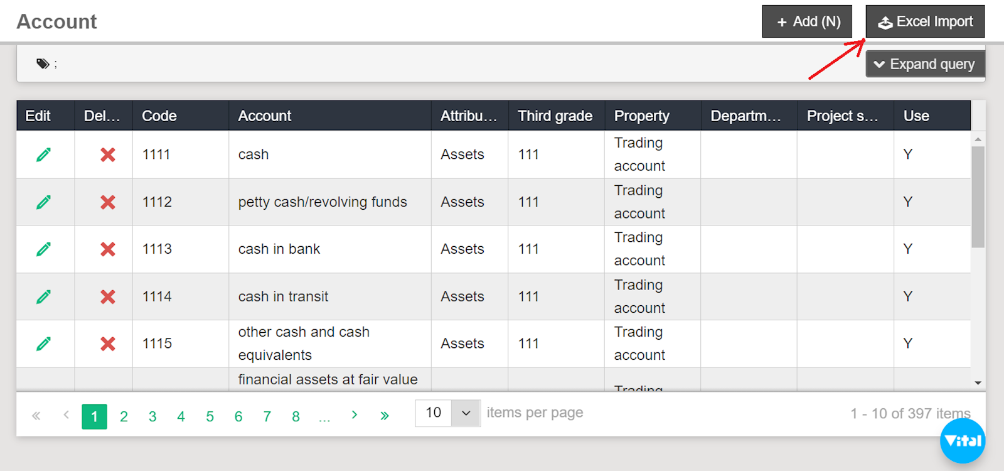Jump to last page of accounts
The image size is (1004, 471).
(385, 416)
